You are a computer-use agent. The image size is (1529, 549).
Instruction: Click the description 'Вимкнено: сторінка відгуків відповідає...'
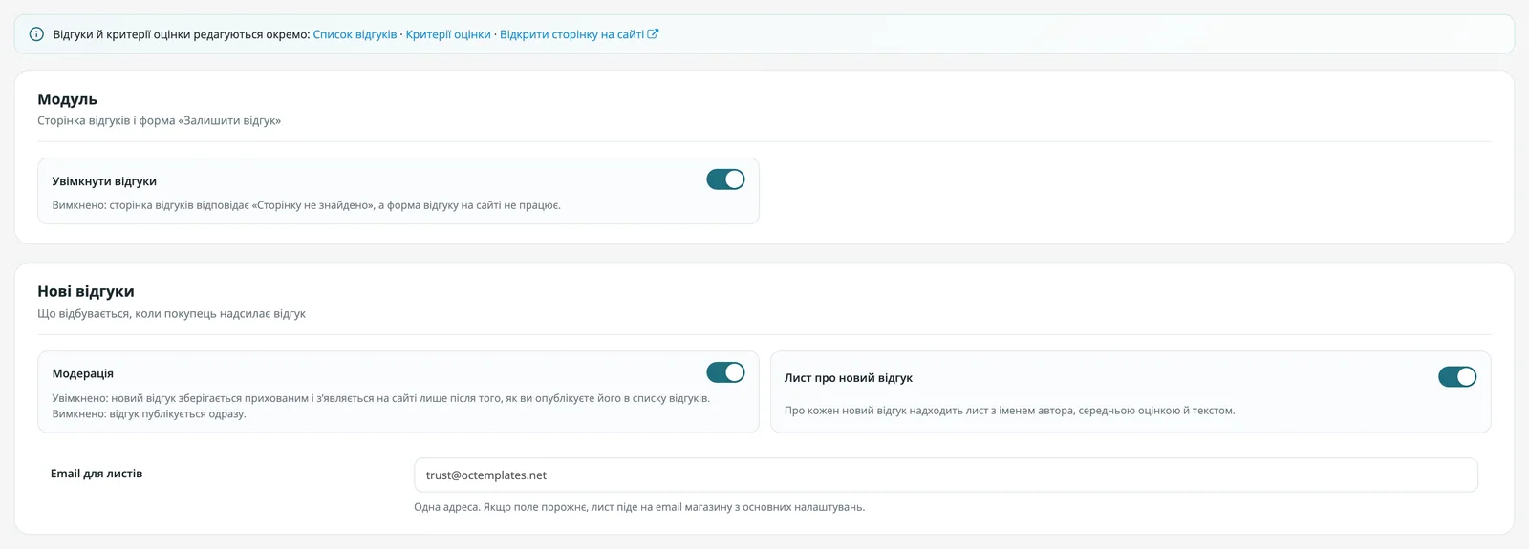coord(306,205)
